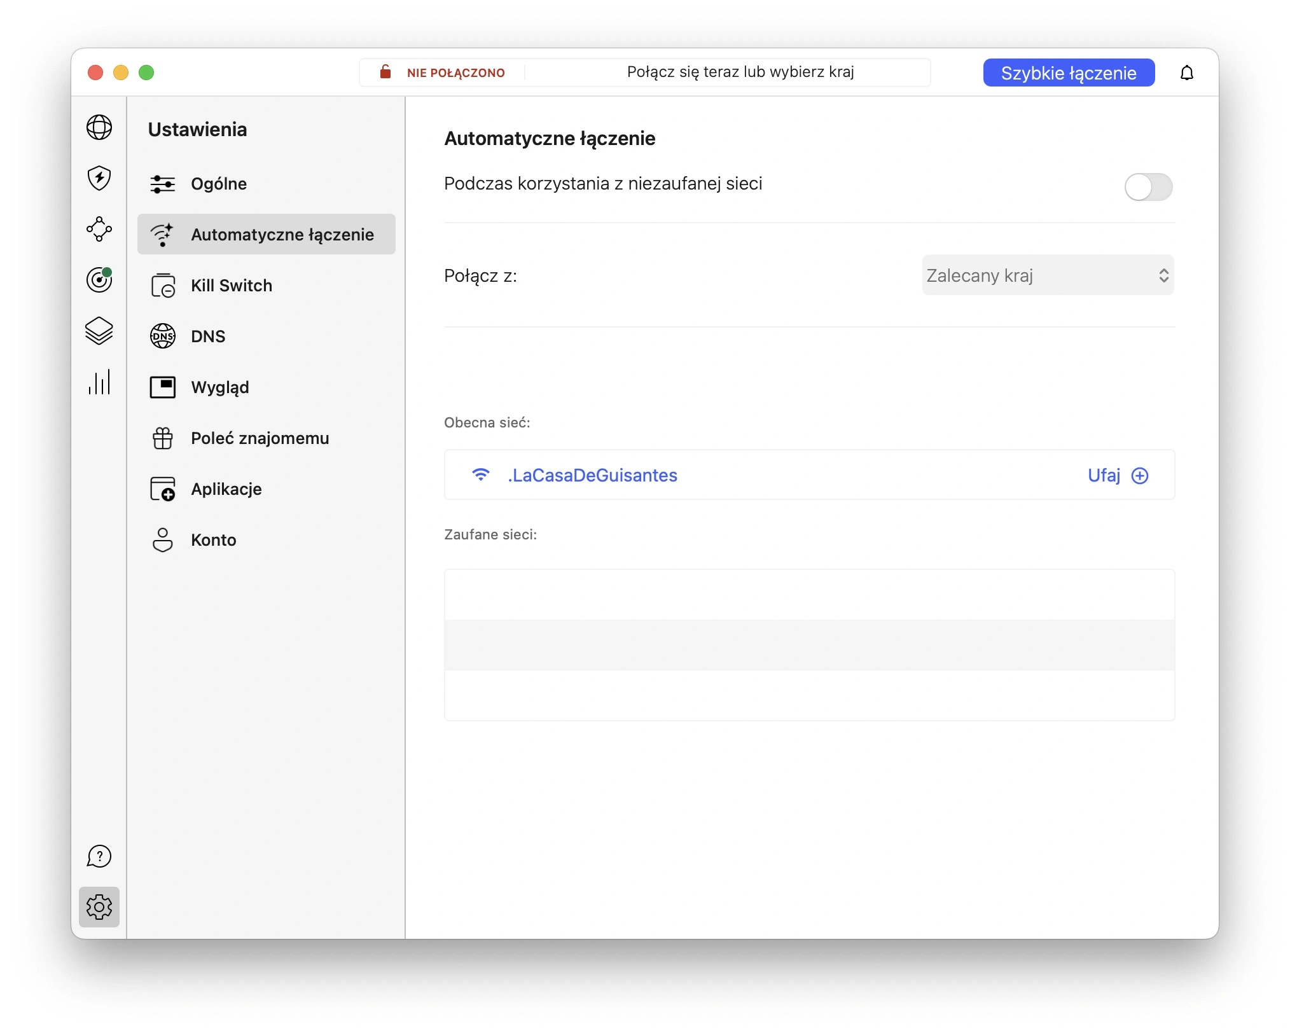Open DNS settings section
This screenshot has height=1033, width=1290.
(267, 336)
